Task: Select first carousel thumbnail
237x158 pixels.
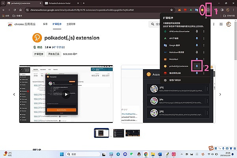Action: 102,133
